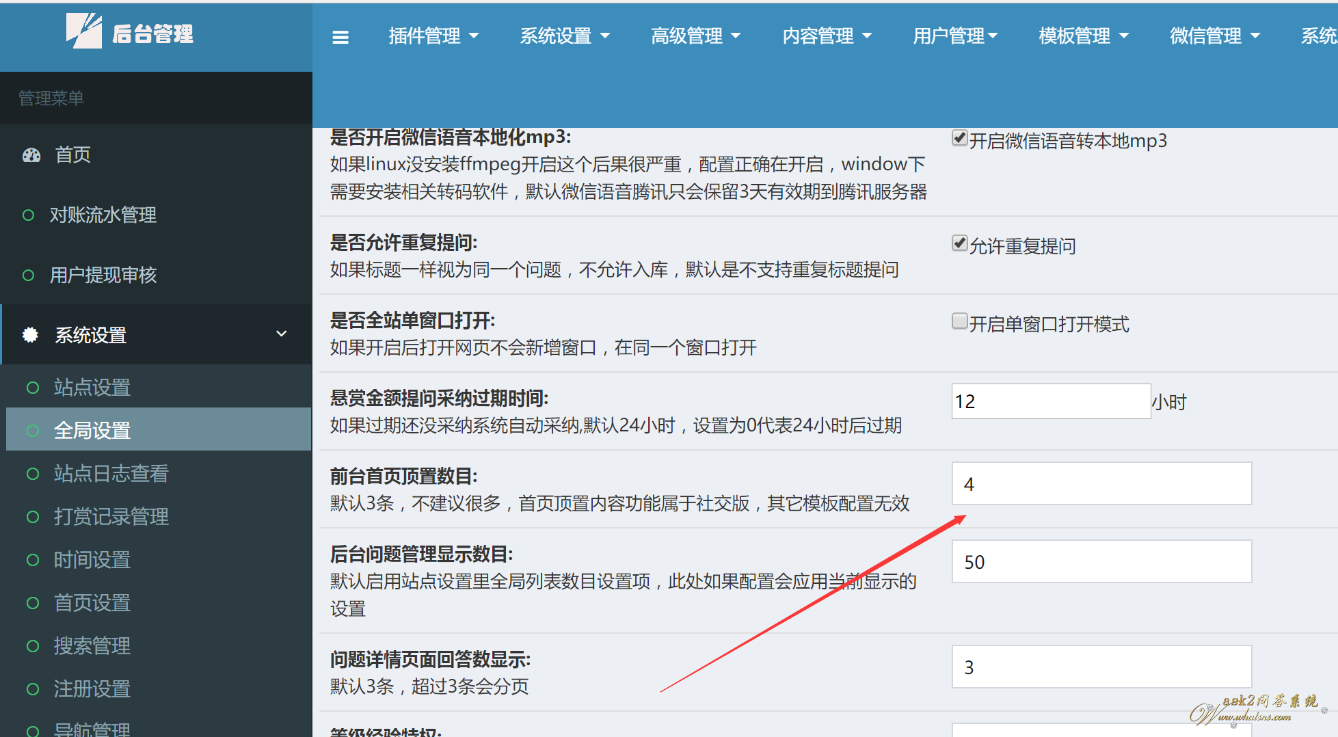Image resolution: width=1338 pixels, height=737 pixels.
Task: Click the dashboard icon beside 首页
Action: coord(31,155)
